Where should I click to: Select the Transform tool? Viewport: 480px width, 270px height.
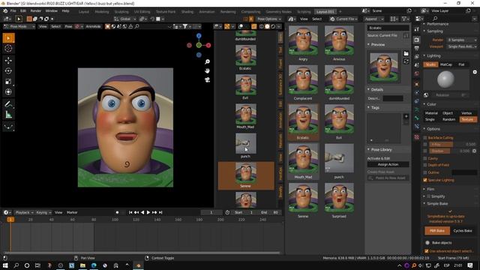click(8, 91)
